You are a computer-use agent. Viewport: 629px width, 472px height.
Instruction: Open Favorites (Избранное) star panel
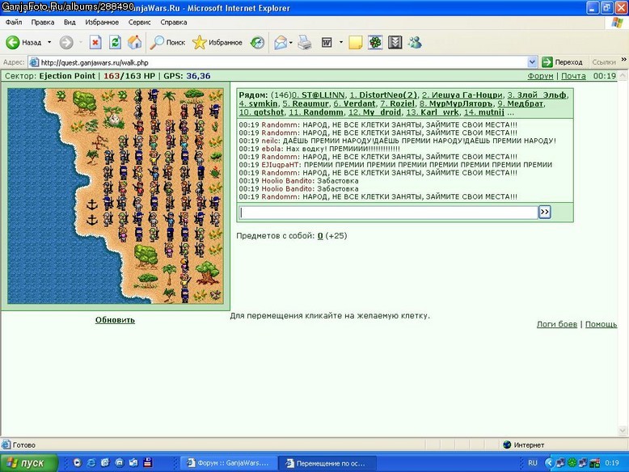(x=217, y=42)
